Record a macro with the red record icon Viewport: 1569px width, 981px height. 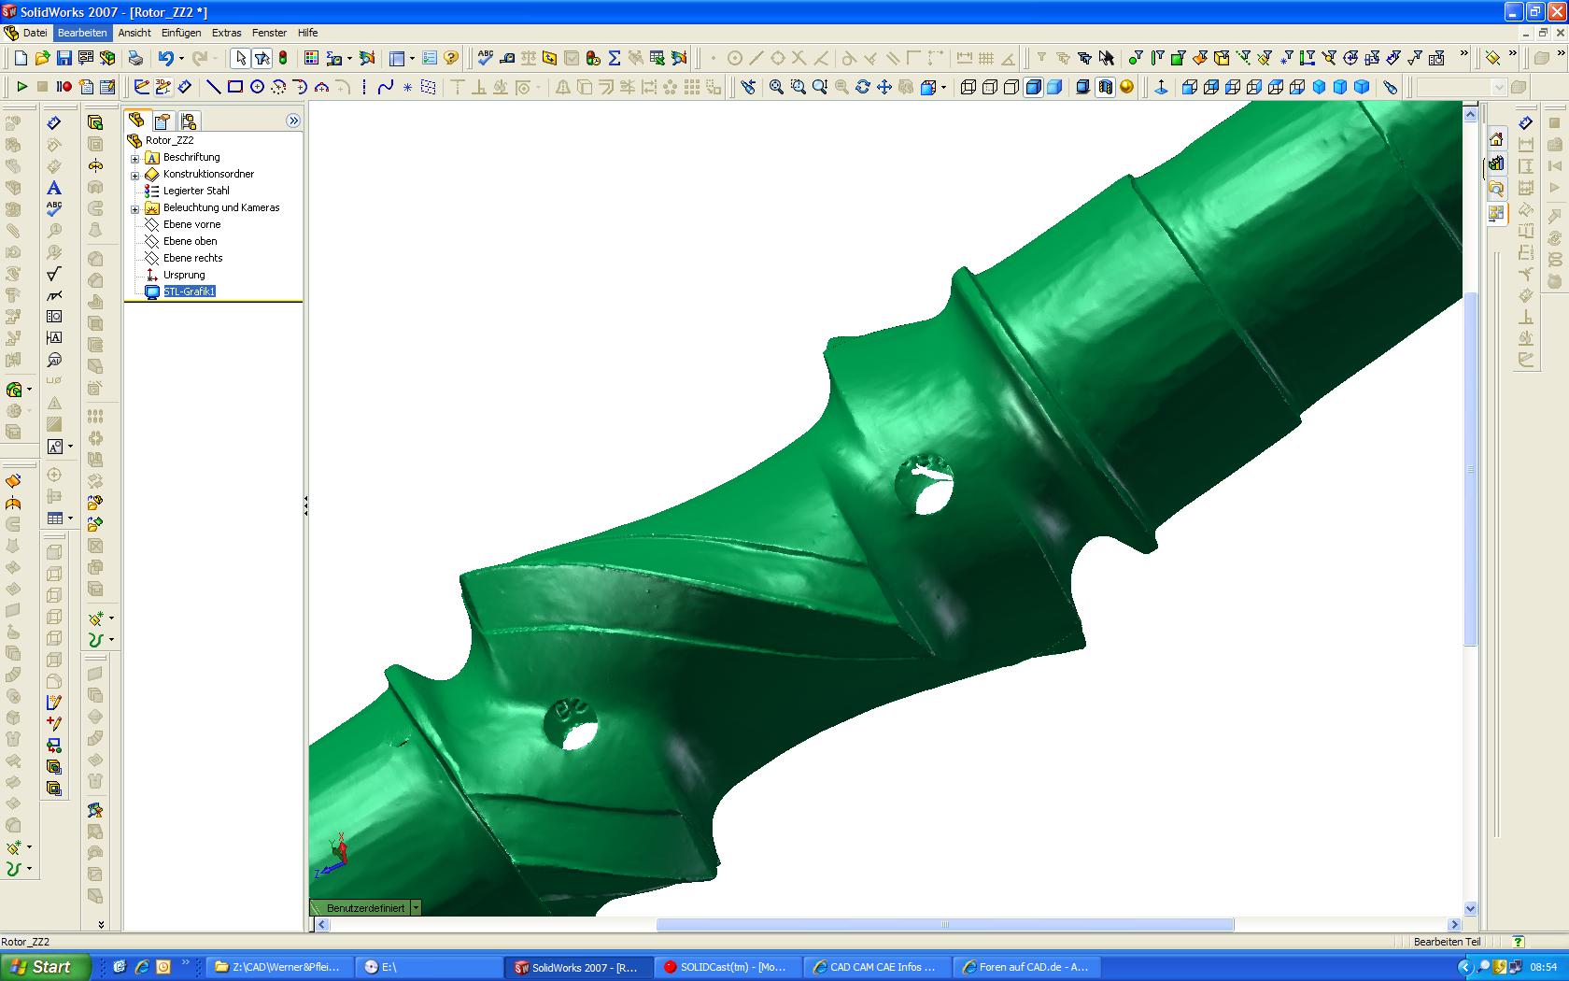pos(64,87)
